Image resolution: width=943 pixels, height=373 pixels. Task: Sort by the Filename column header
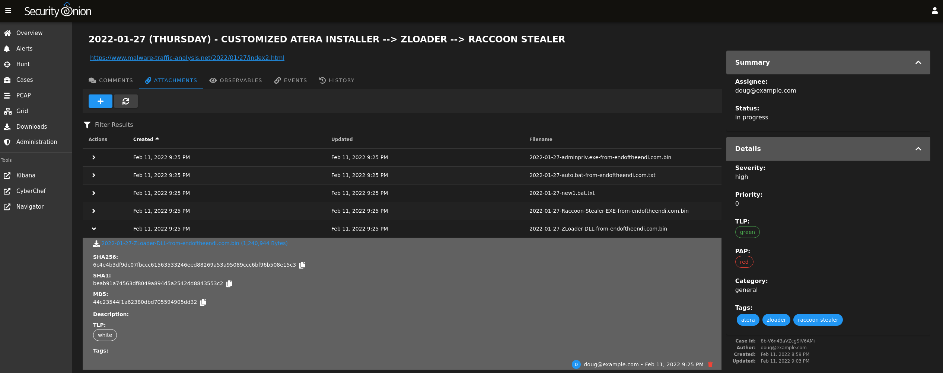[541, 139]
